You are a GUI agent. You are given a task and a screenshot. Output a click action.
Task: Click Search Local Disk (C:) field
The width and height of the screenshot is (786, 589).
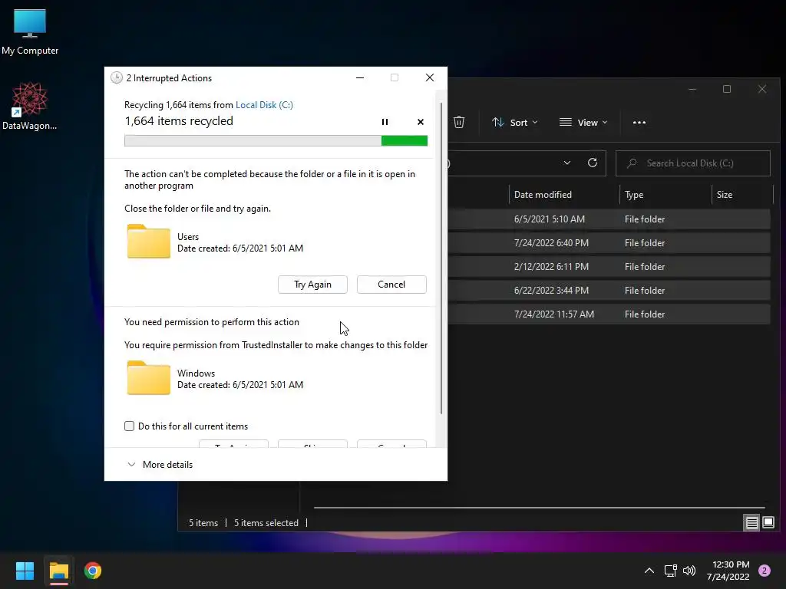[693, 163]
